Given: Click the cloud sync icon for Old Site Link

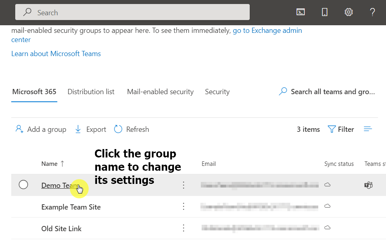Looking at the screenshot, I should pos(327,228).
